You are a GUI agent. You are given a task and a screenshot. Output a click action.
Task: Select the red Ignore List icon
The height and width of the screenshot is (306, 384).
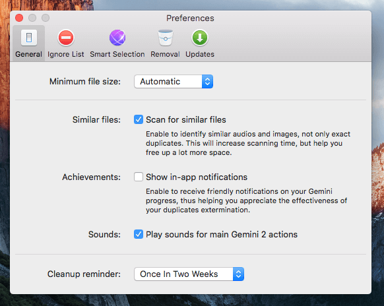point(65,38)
